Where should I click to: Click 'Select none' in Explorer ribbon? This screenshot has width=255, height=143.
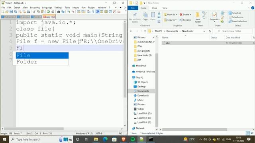click(236, 17)
